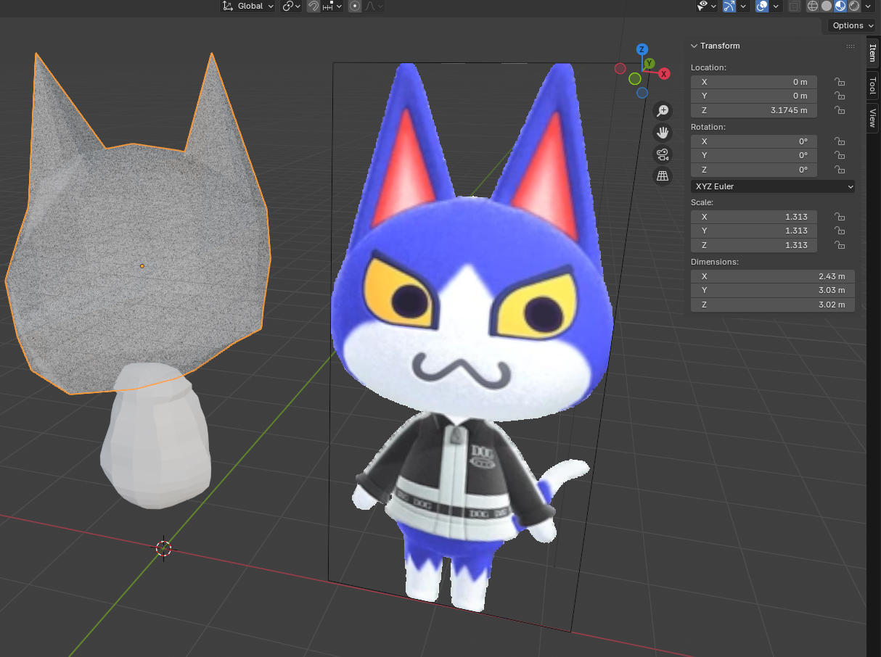This screenshot has width=881, height=657.
Task: Open the Options dropdown
Action: click(x=852, y=25)
